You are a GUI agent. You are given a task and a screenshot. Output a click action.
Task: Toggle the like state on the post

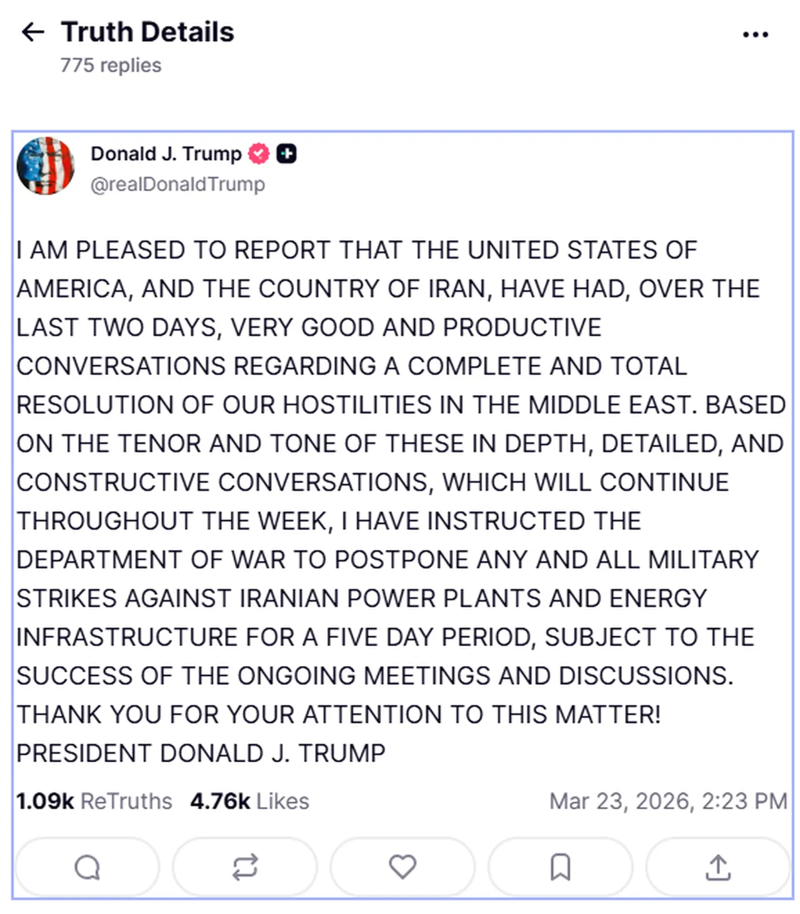[402, 867]
